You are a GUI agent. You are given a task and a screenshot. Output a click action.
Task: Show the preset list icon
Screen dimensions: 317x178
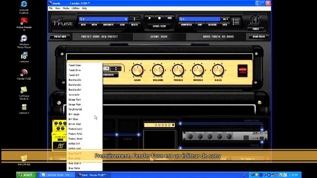236,21
